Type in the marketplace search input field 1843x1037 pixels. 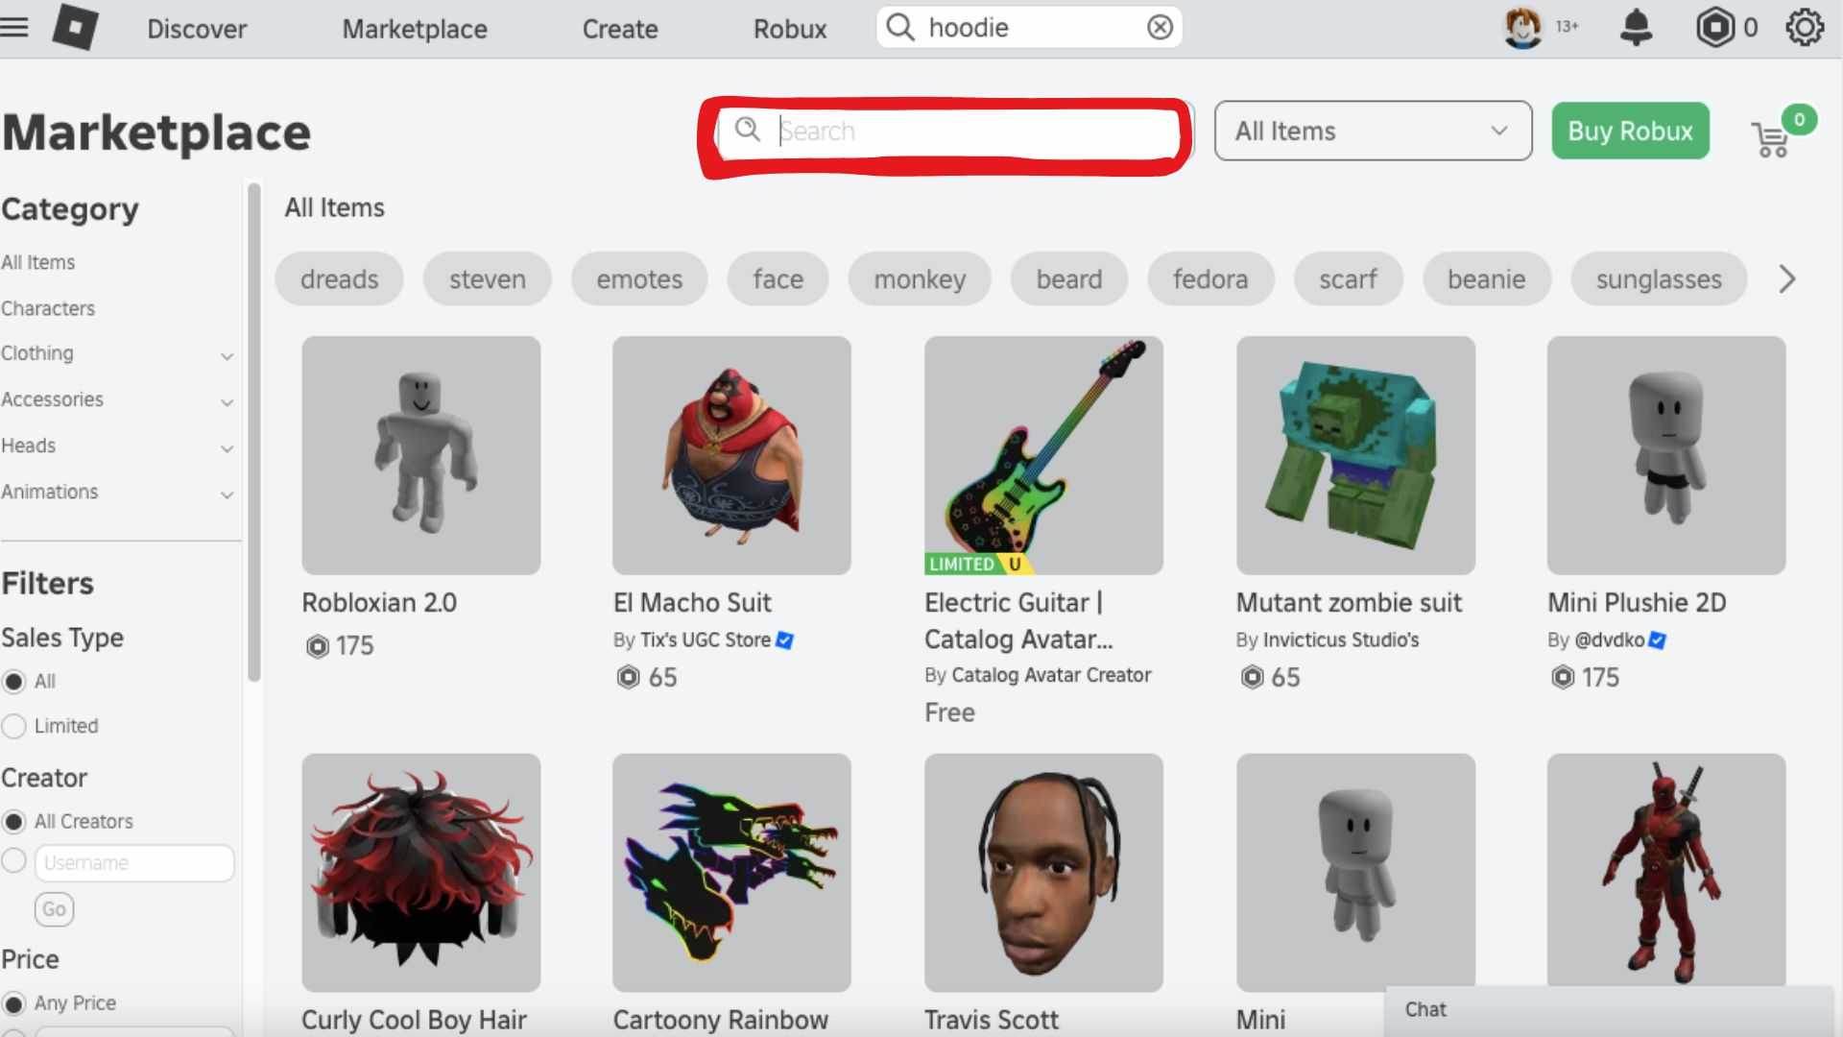(946, 131)
